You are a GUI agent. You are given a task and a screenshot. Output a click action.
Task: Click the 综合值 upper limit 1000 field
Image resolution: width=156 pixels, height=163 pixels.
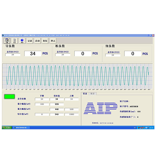pyautogui.click(x=72, y=114)
